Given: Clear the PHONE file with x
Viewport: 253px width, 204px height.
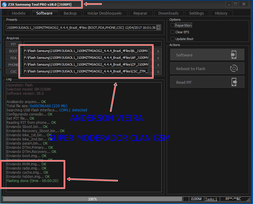Looking at the screenshot, I should click(158, 65).
